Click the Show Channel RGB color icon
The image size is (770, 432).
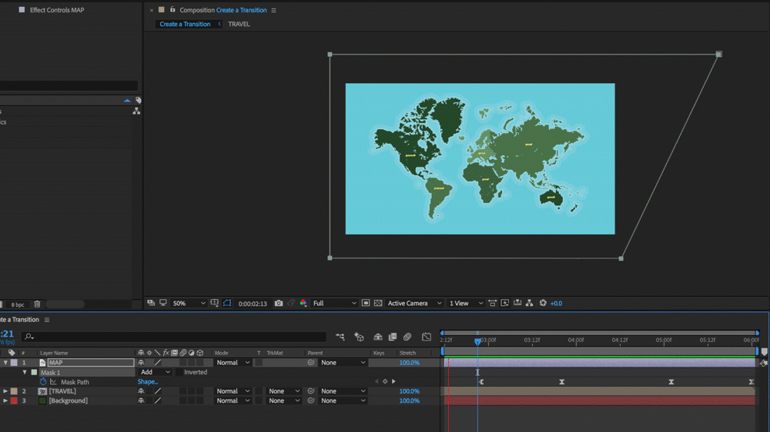pos(303,304)
